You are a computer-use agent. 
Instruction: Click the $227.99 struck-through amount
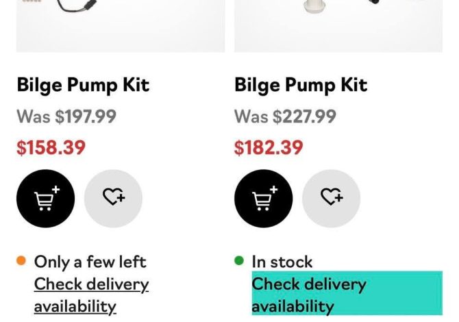click(x=304, y=116)
